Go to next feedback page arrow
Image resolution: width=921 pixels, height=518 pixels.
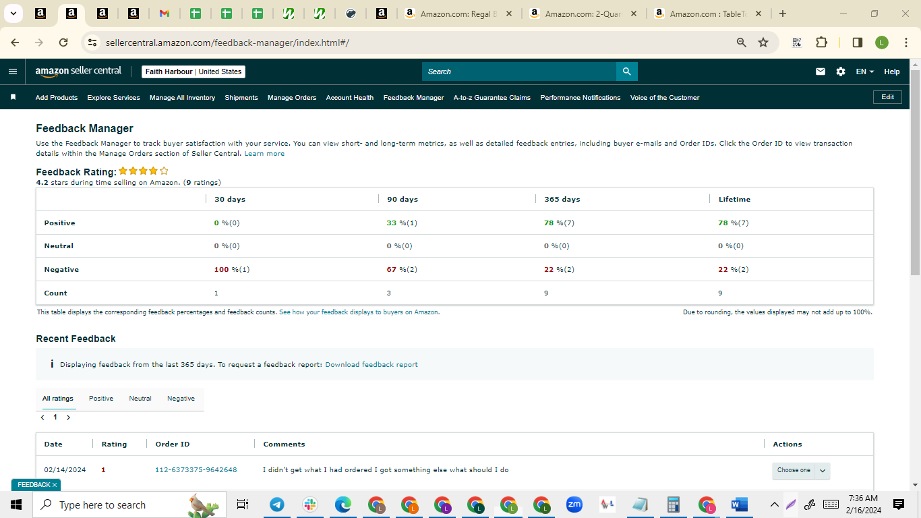[x=68, y=418]
